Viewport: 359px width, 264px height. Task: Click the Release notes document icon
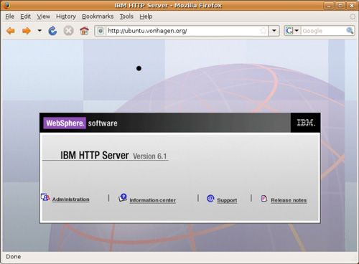coord(264,198)
